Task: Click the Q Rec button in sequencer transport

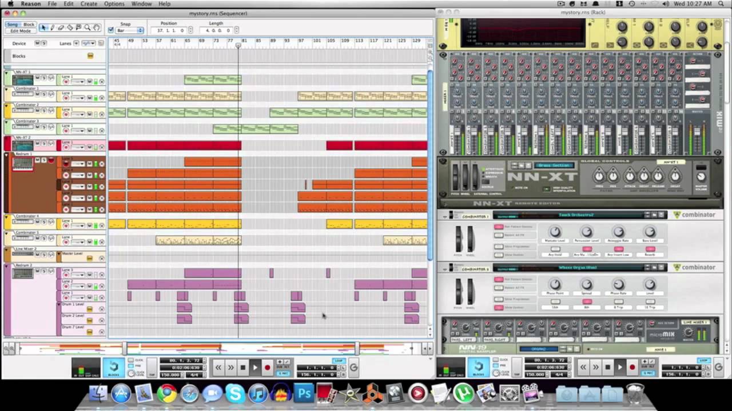Action: [x=284, y=374]
